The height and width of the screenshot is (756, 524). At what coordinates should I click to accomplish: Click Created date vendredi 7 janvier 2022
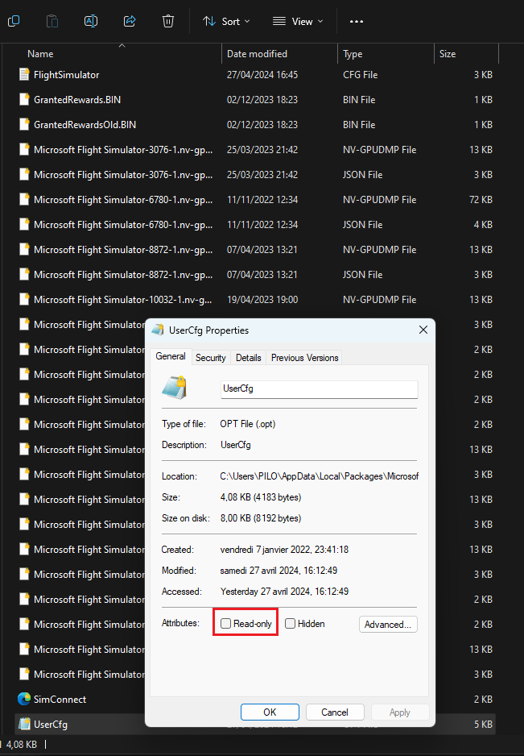pyautogui.click(x=284, y=550)
